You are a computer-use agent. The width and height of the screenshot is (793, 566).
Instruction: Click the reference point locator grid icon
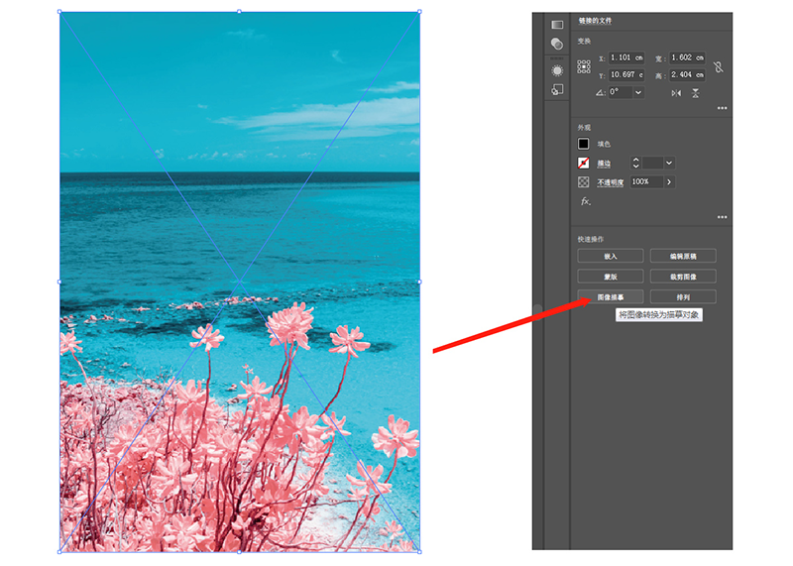click(584, 65)
